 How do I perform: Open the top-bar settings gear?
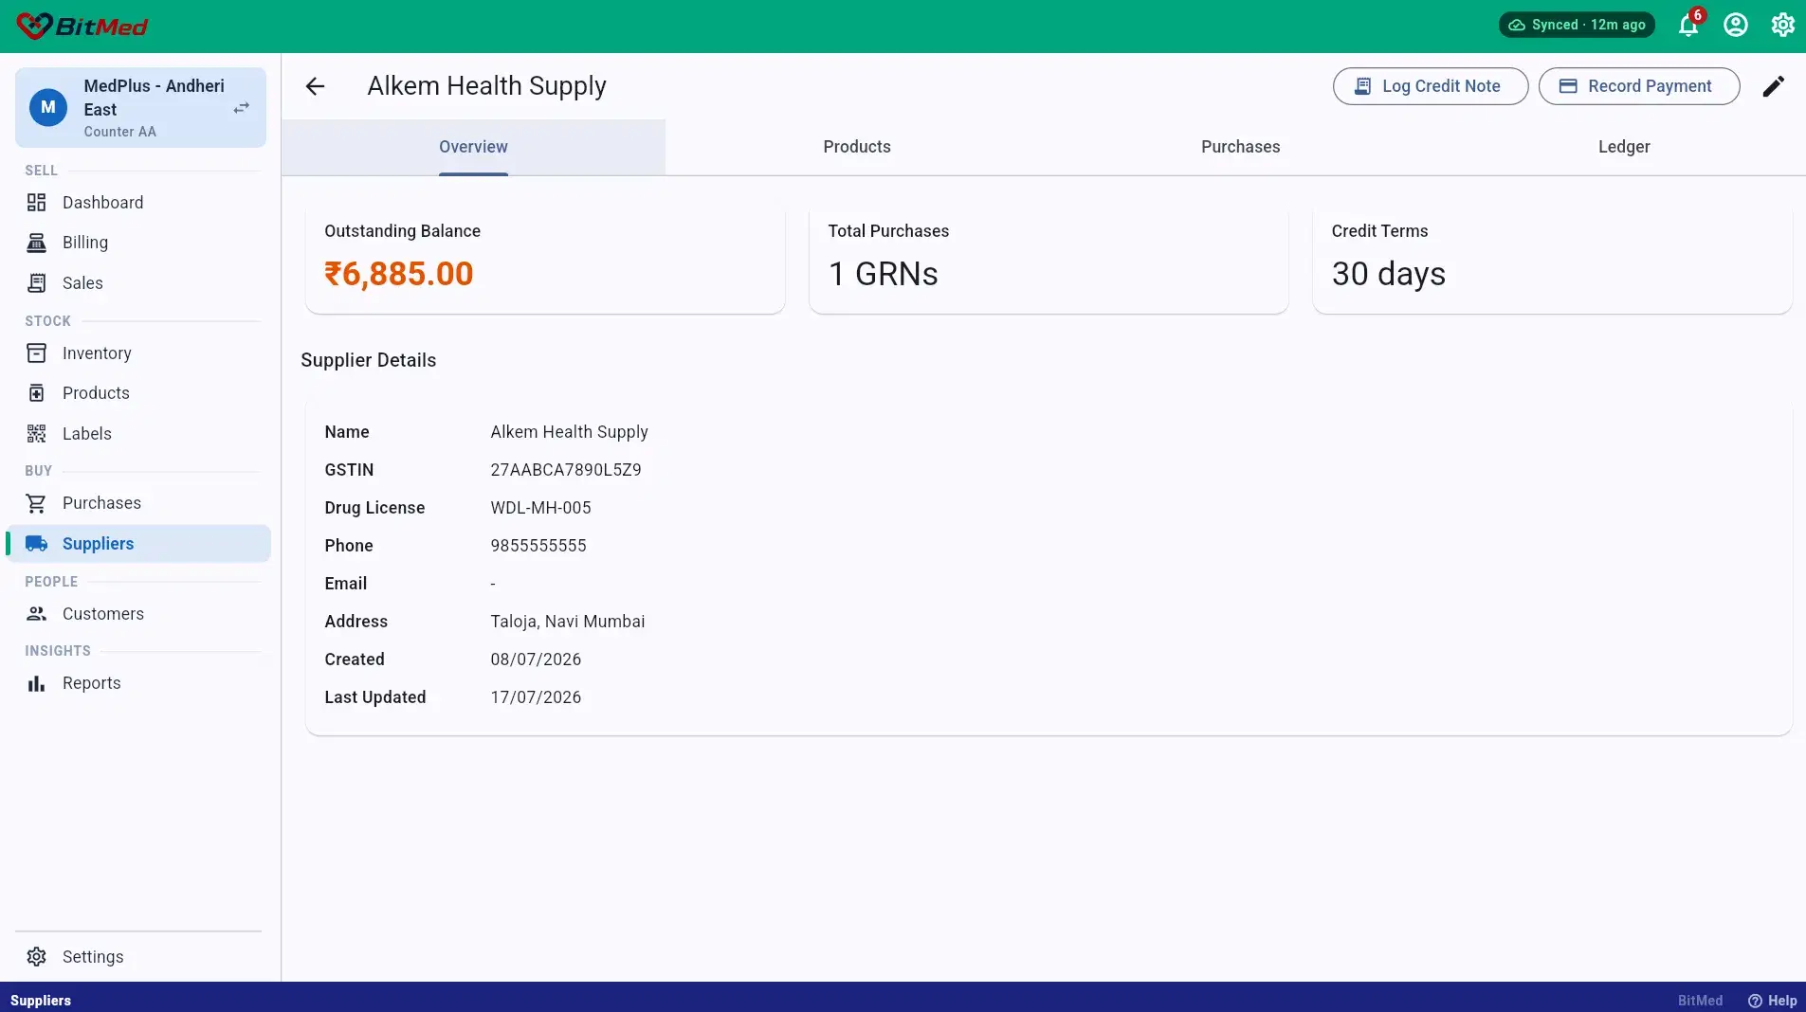click(x=1783, y=26)
